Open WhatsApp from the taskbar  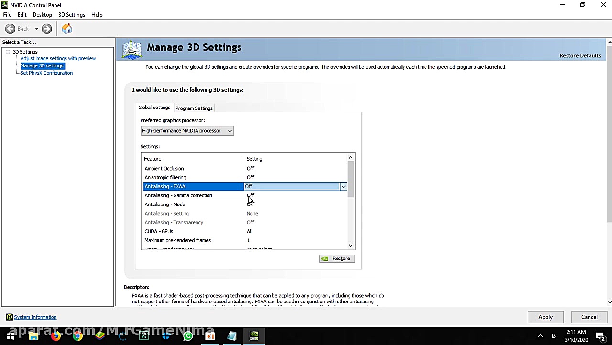click(188, 336)
